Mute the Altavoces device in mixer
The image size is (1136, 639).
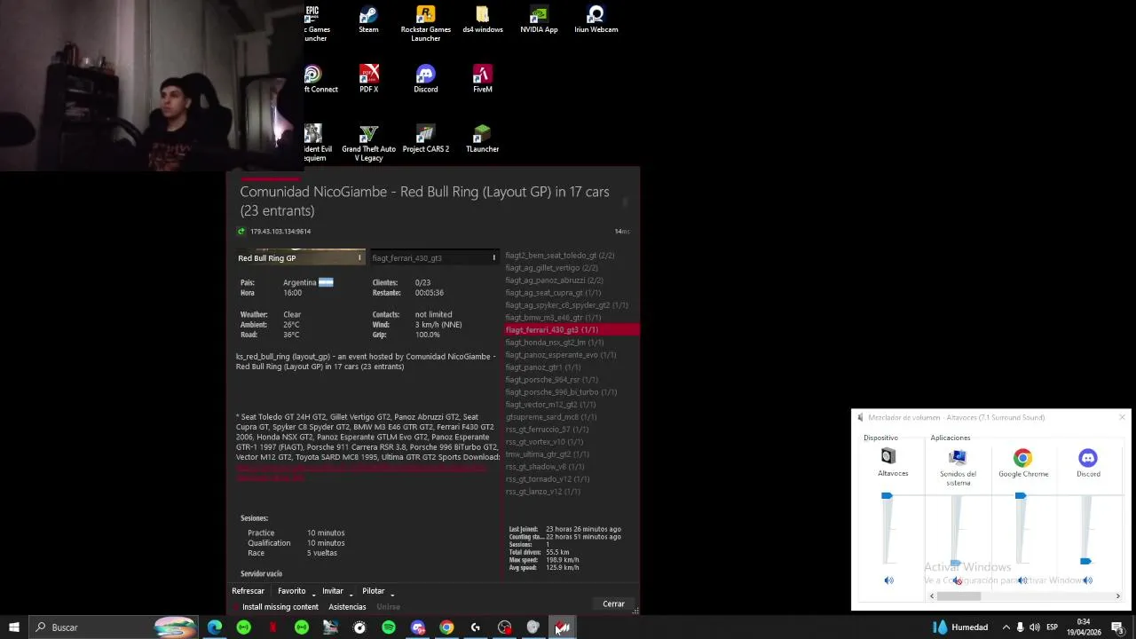(888, 580)
